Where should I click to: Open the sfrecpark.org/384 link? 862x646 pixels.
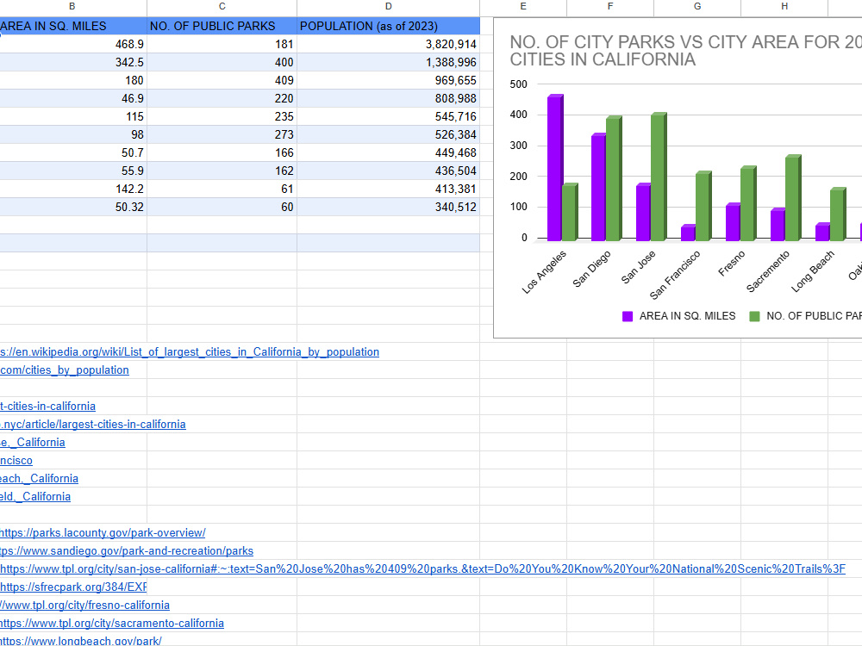click(x=73, y=587)
